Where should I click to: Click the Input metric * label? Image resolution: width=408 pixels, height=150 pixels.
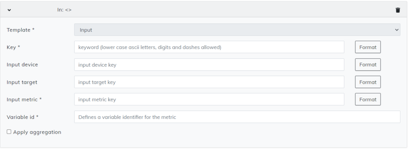[x=24, y=99]
